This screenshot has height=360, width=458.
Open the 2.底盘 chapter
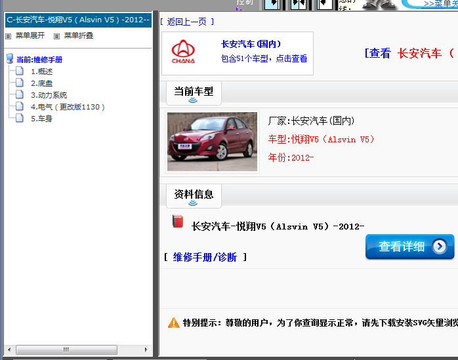point(42,83)
